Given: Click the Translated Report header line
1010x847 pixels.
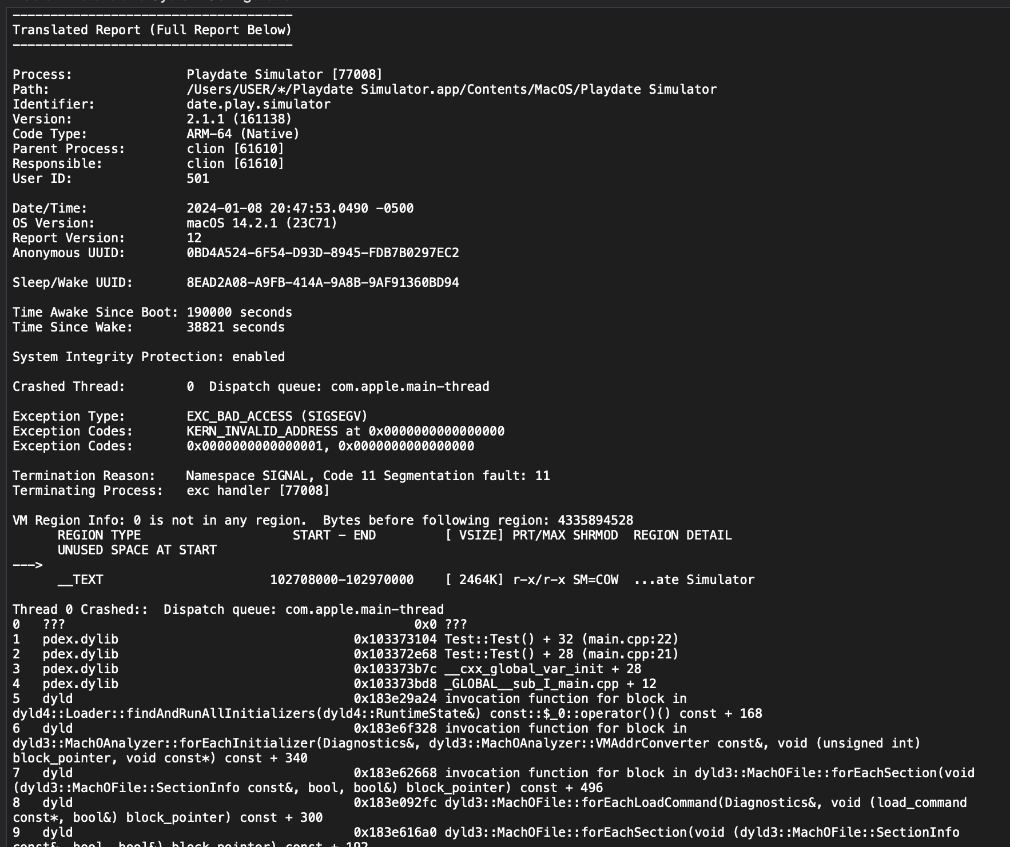Looking at the screenshot, I should point(152,30).
